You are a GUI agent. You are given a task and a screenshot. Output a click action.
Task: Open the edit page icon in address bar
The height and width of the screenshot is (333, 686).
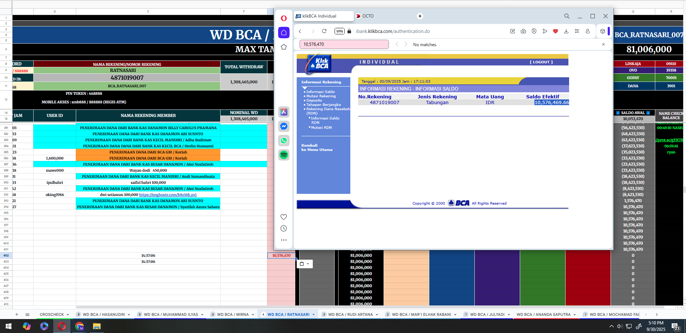513,31
